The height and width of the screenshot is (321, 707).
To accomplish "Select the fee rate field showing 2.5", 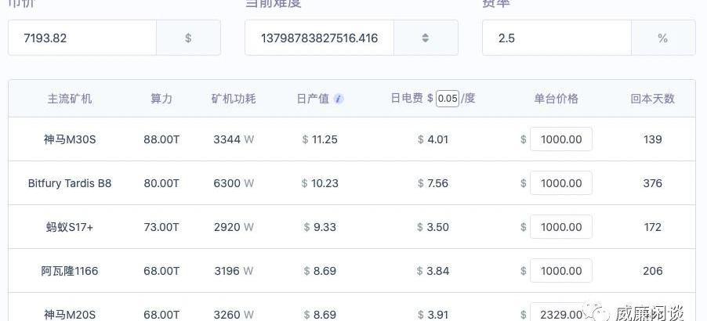I will pyautogui.click(x=556, y=38).
